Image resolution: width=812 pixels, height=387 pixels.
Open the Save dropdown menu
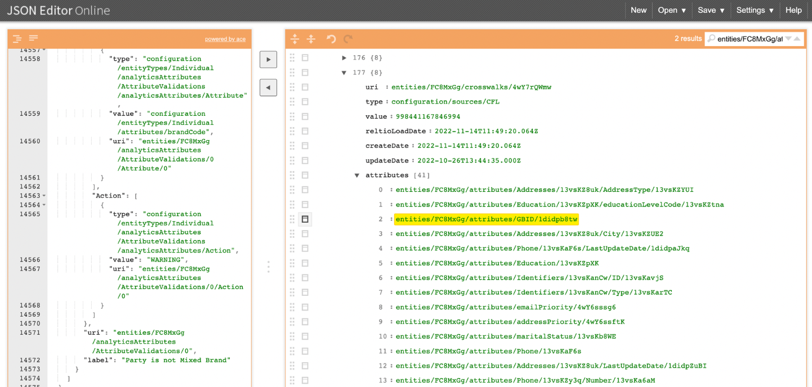pos(711,10)
